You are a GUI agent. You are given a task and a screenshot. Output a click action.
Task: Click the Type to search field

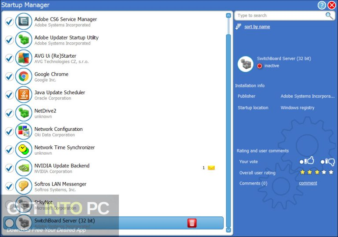[x=285, y=15]
